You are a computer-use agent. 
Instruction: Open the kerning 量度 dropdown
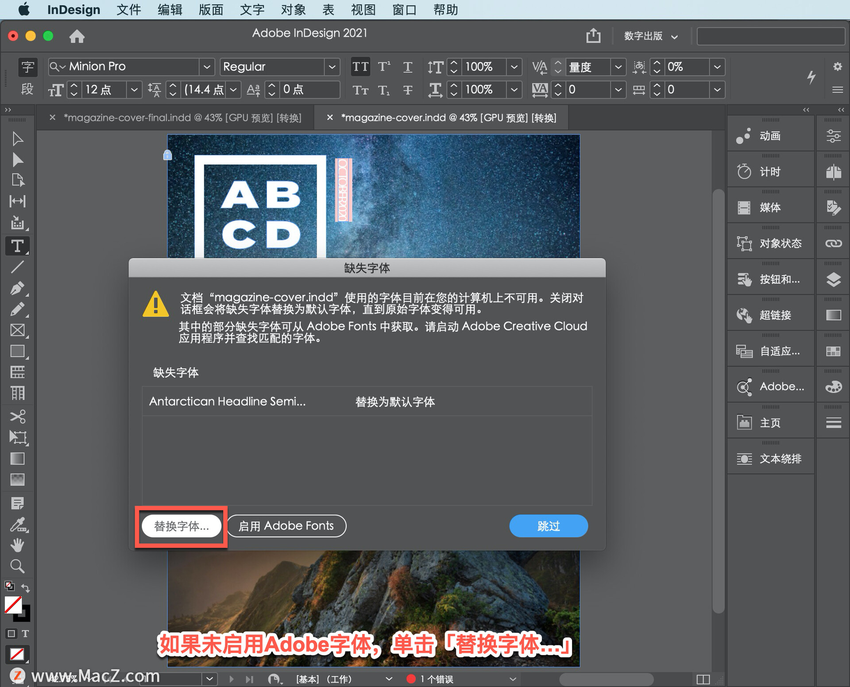coord(618,67)
